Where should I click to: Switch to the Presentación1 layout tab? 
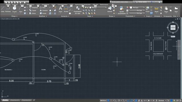pos(15,100)
